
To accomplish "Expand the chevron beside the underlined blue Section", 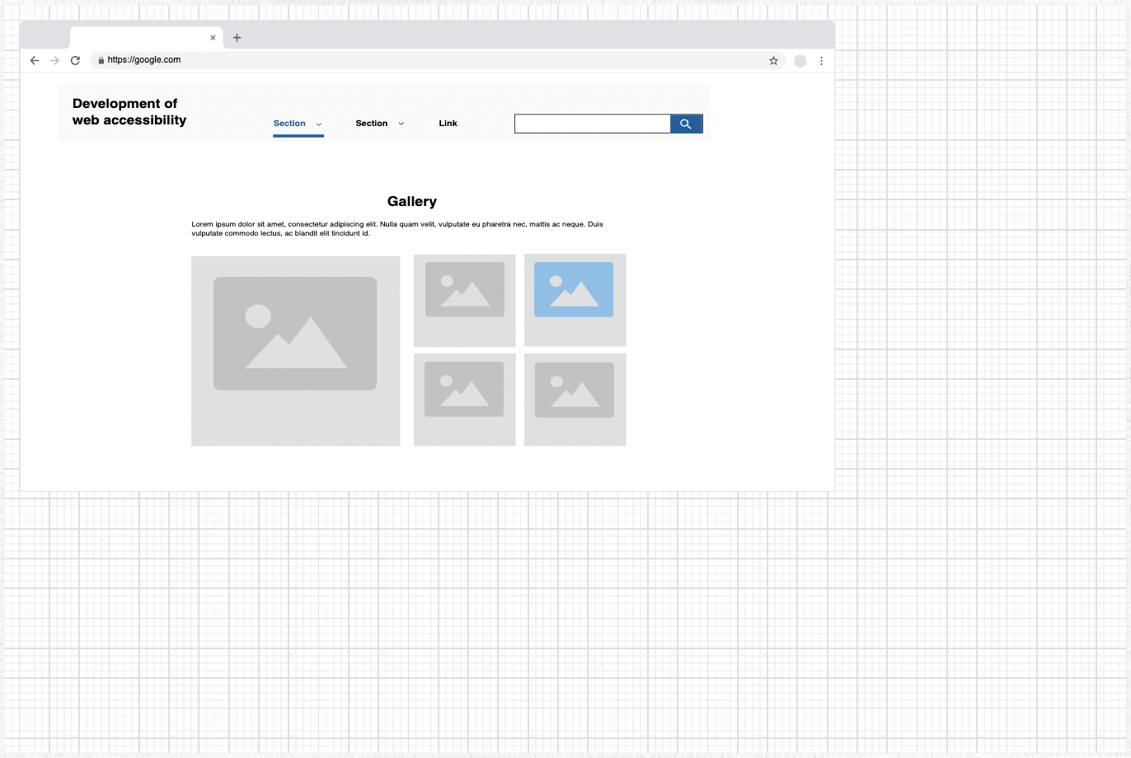I will pyautogui.click(x=319, y=124).
